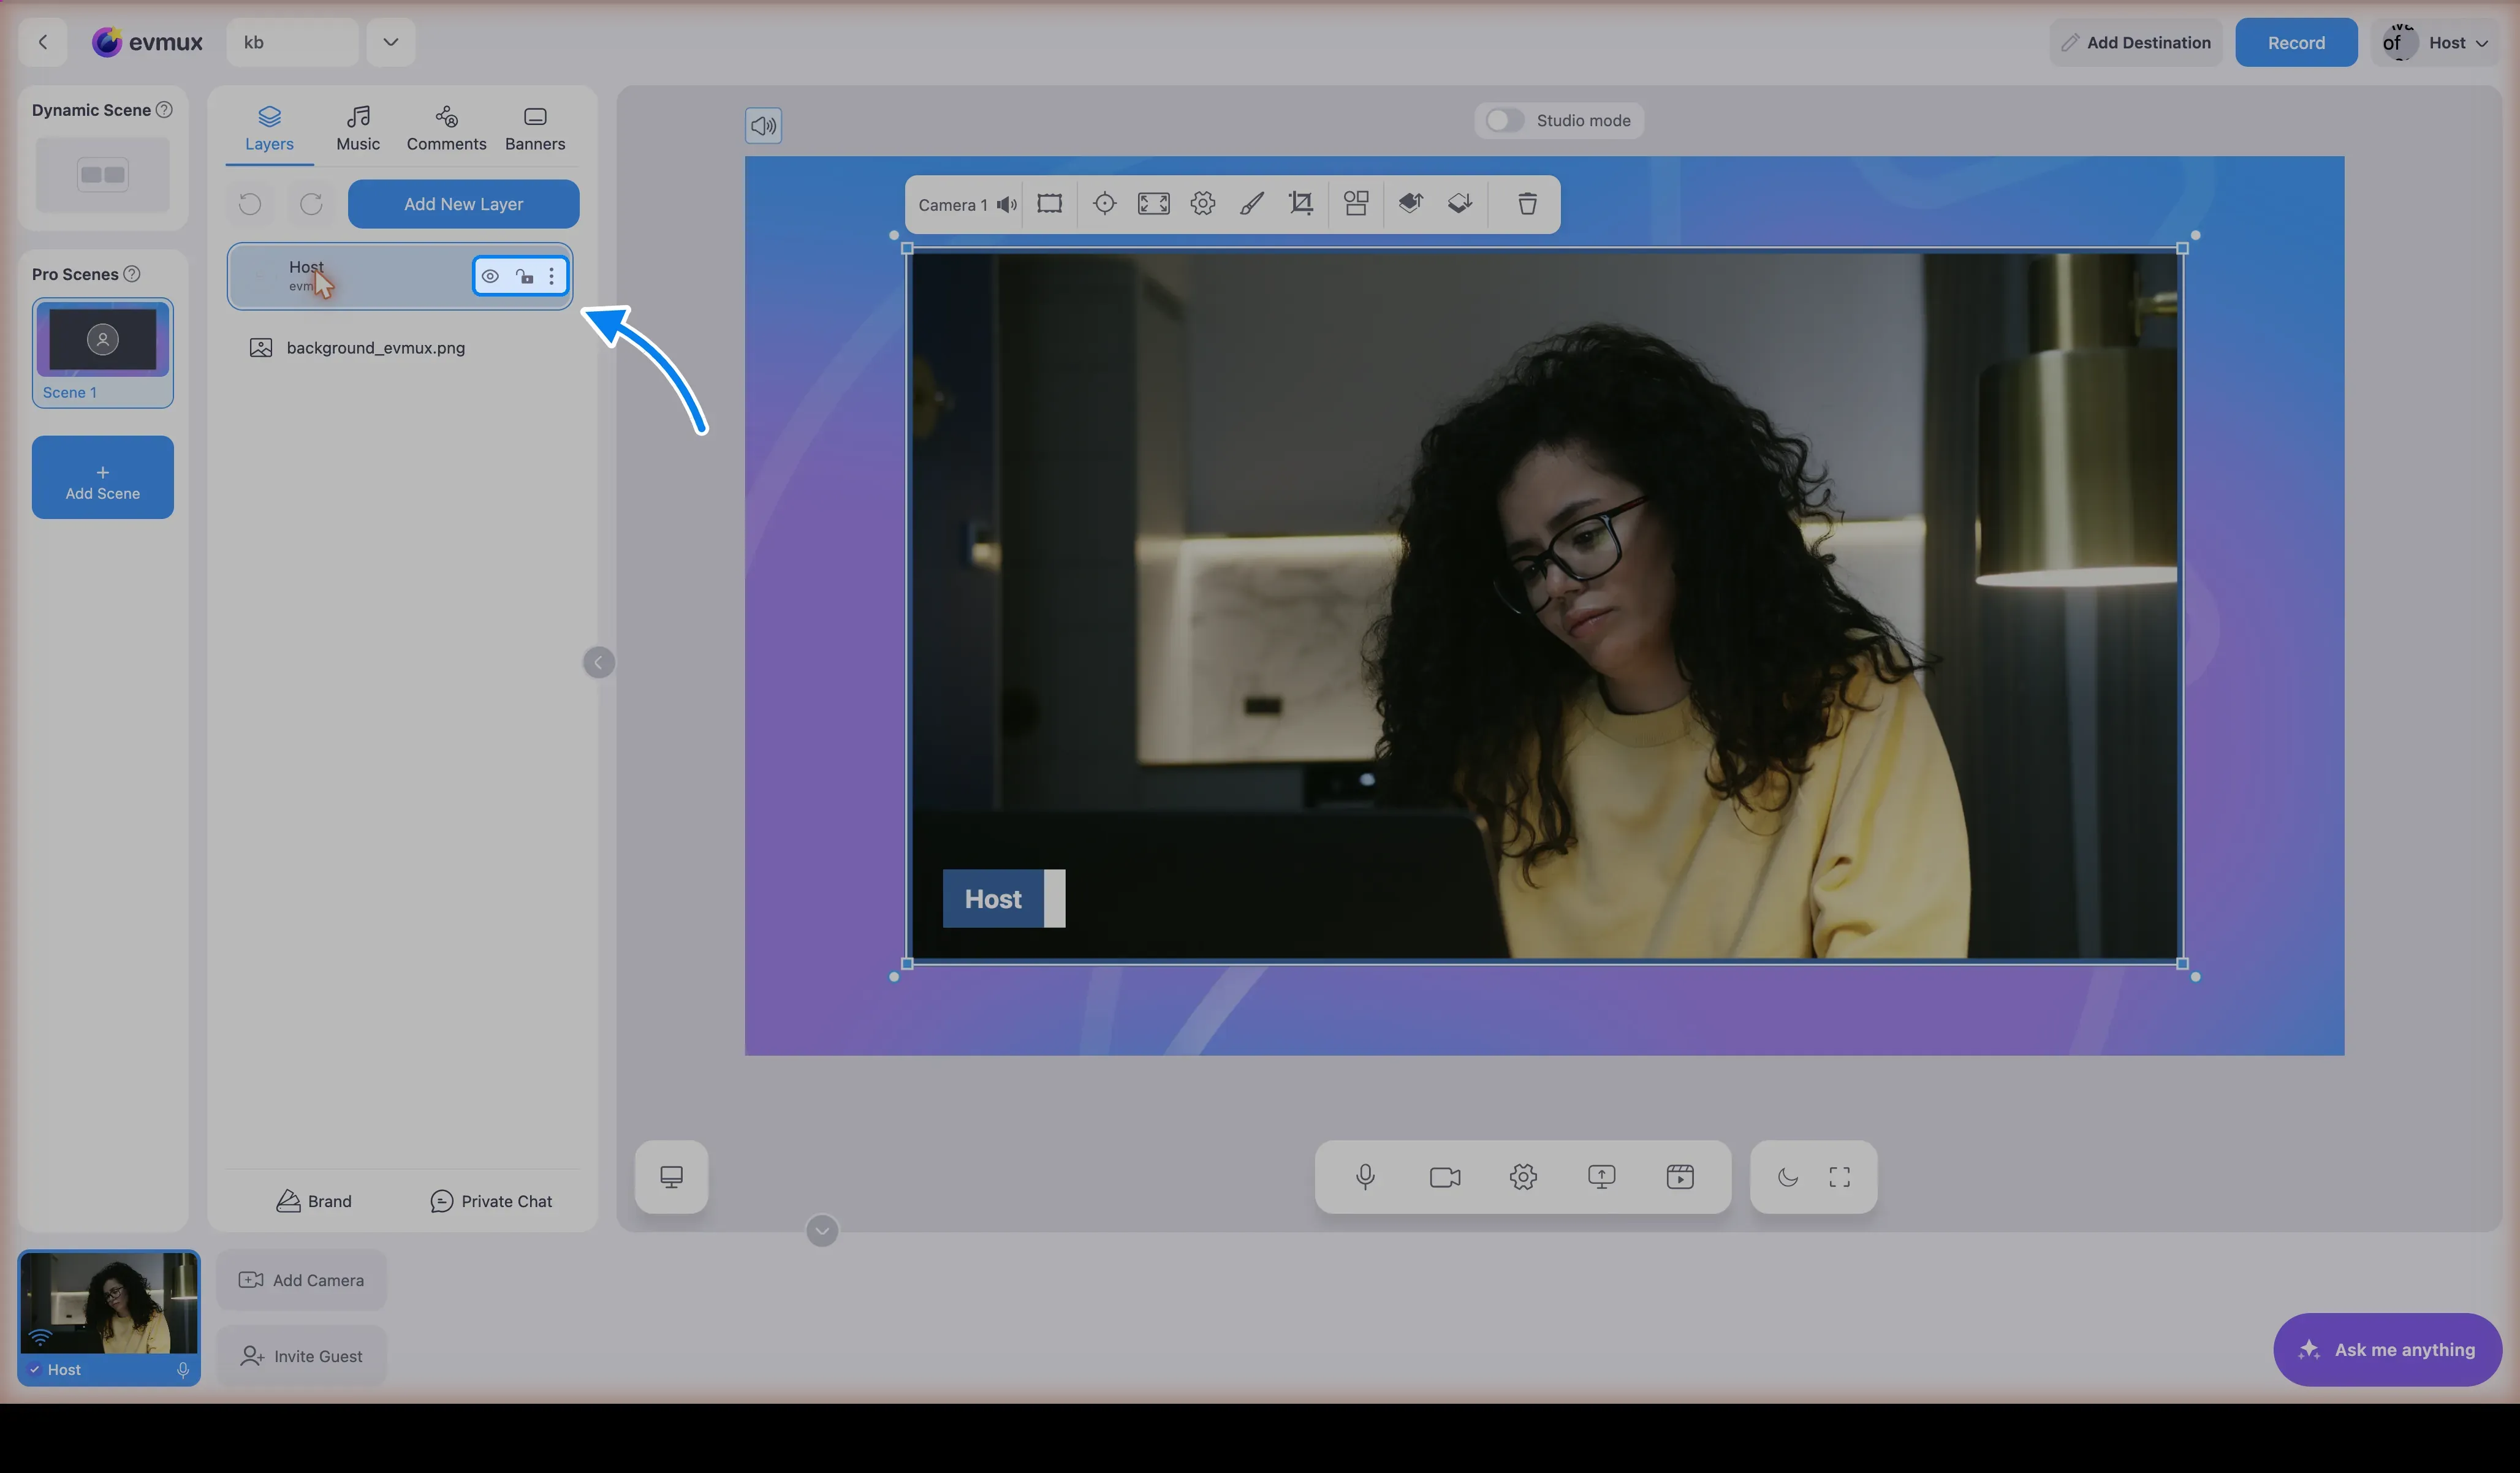
Task: Toggle the microphone in bottom control bar
Action: 1365,1177
